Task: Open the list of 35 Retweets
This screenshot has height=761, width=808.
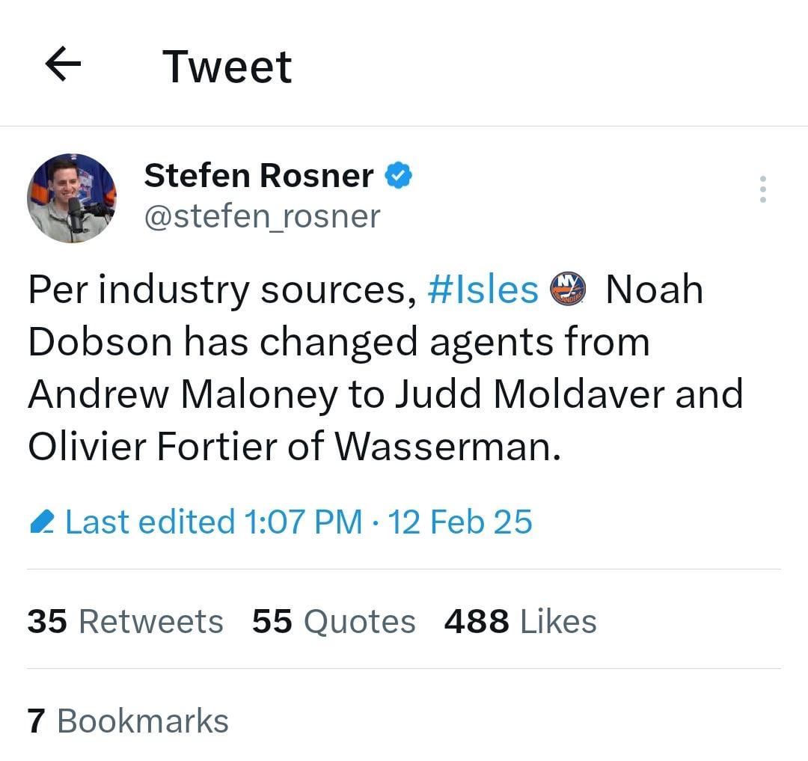Action: pos(124,620)
